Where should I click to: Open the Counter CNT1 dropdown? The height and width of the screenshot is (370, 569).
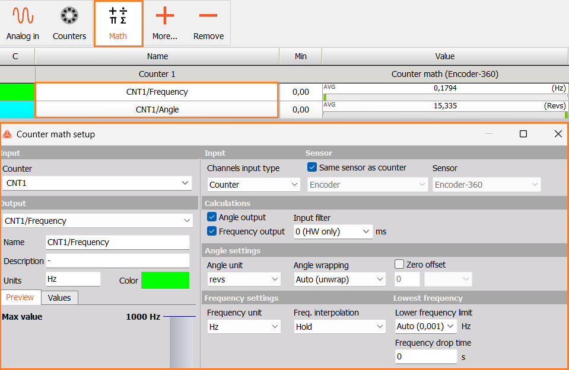click(97, 183)
